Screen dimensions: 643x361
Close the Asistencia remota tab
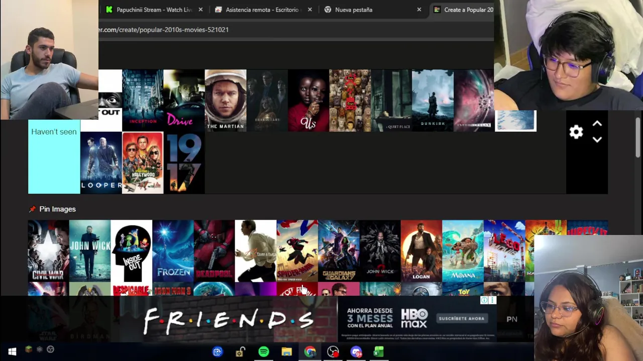309,10
